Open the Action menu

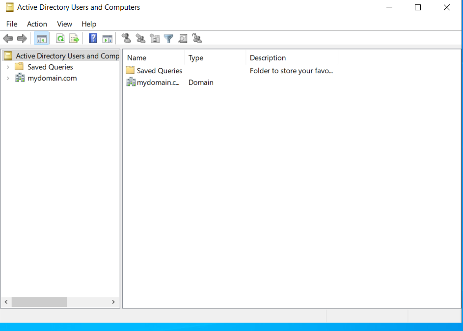pyautogui.click(x=37, y=24)
